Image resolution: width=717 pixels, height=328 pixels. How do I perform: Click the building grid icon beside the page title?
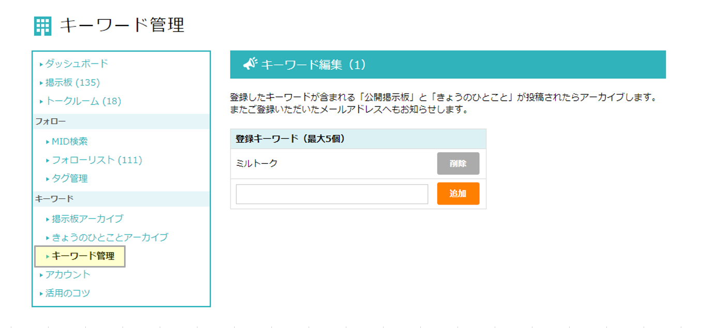43,26
